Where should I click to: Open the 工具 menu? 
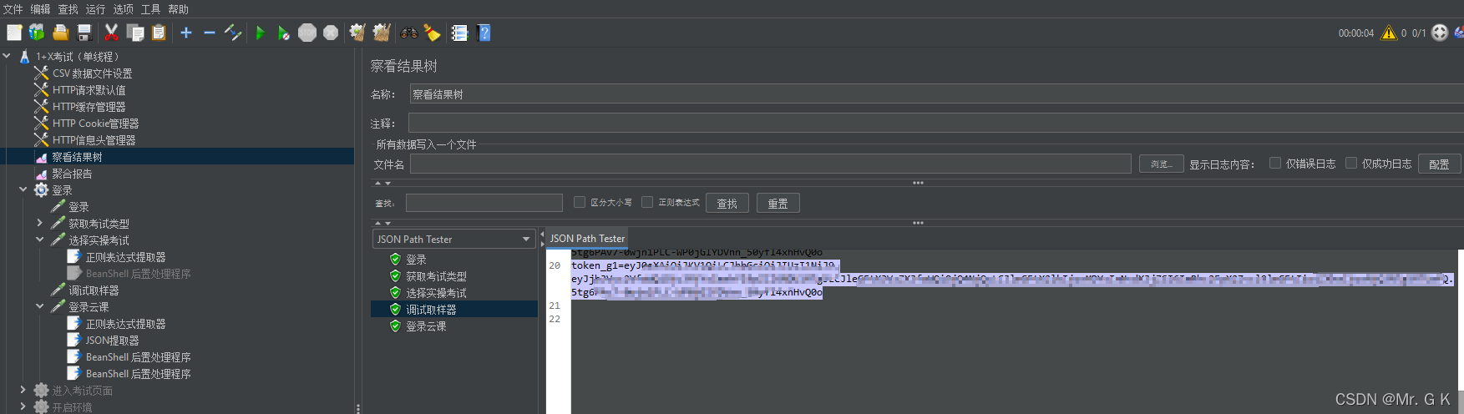151,9
